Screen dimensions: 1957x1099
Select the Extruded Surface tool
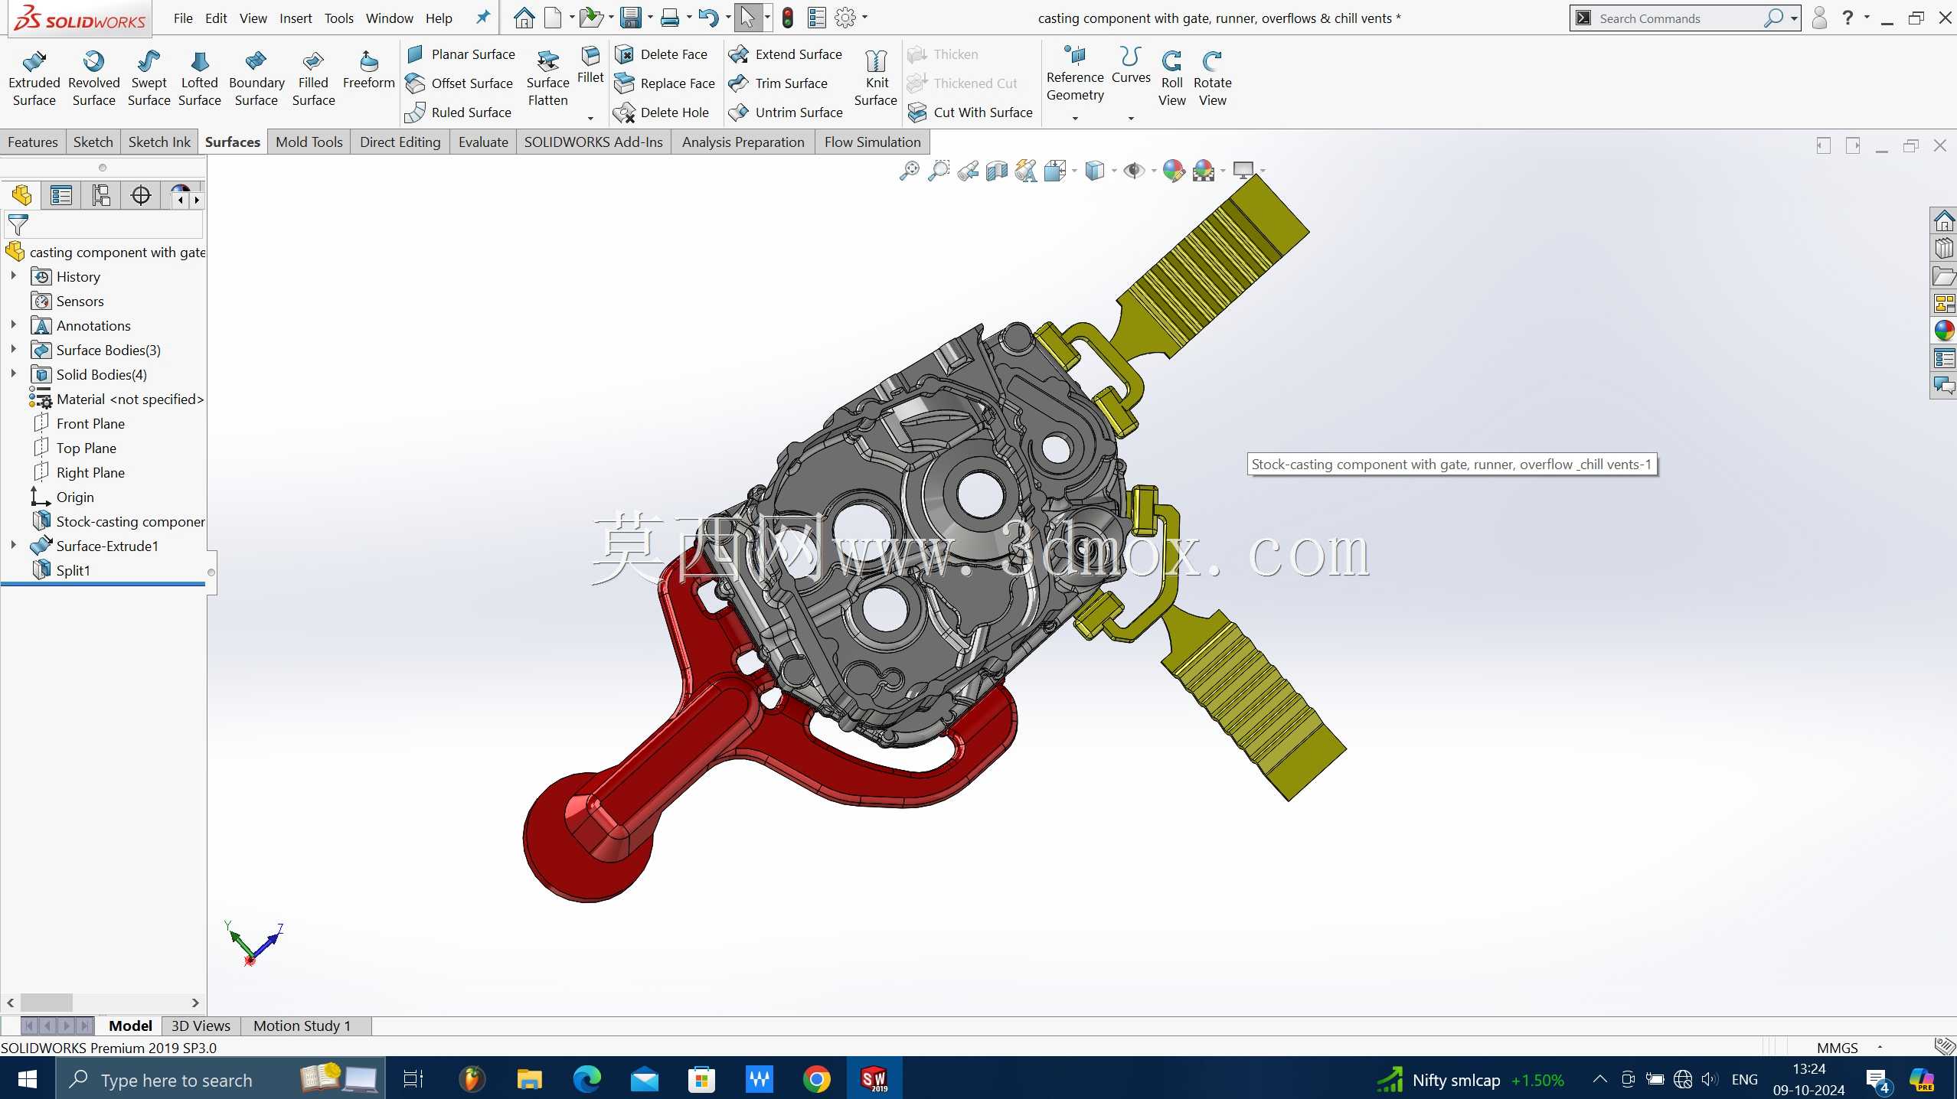(34, 79)
